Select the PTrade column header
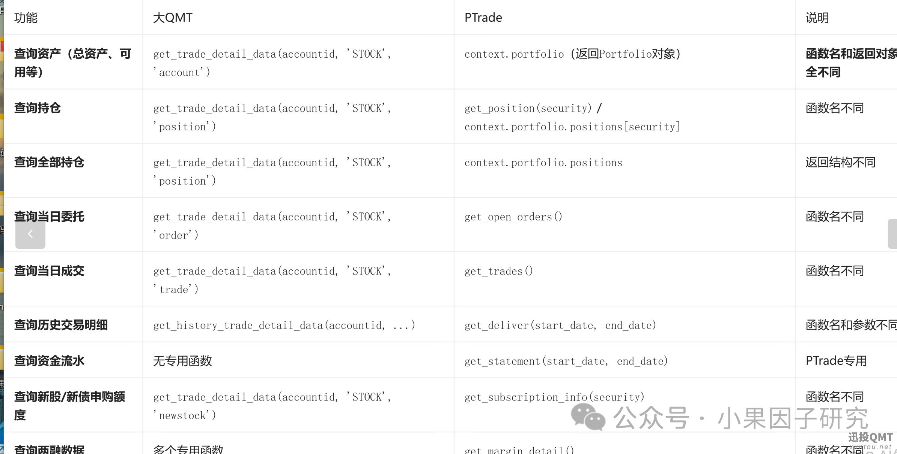The image size is (897, 454). 483,18
